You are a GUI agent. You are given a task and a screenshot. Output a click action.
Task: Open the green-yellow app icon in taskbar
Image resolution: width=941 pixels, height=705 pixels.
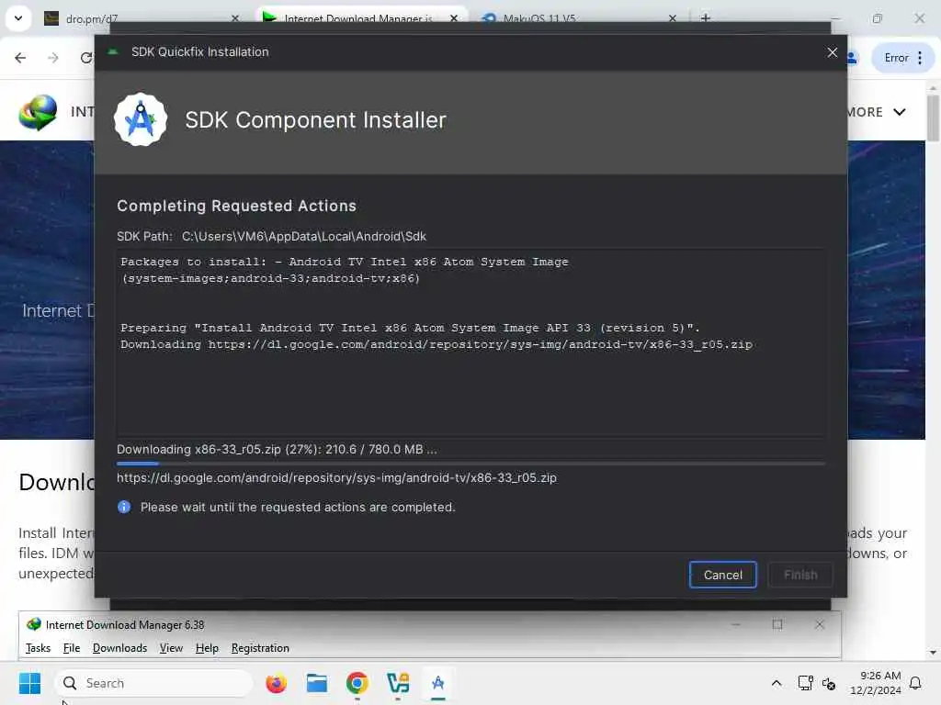coord(398,683)
